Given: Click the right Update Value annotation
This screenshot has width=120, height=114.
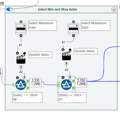Looking at the screenshot, I should pos(86,51).
